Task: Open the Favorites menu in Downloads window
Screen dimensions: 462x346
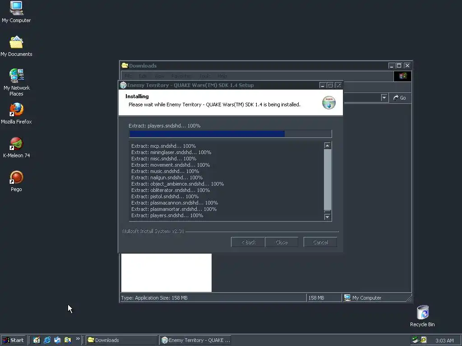Action: tap(181, 76)
